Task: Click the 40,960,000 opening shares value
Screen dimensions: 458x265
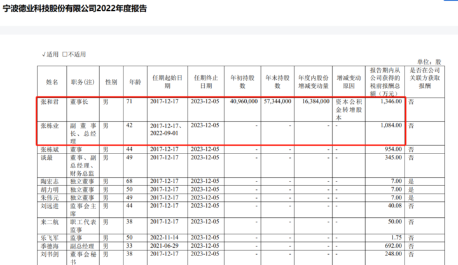Action: pyautogui.click(x=244, y=101)
